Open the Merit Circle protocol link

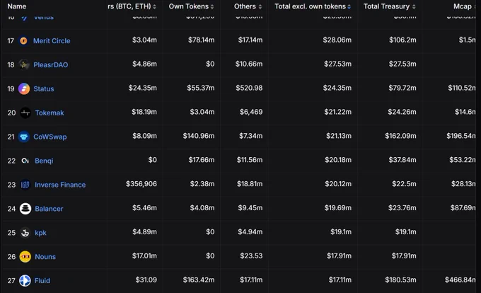click(x=52, y=41)
